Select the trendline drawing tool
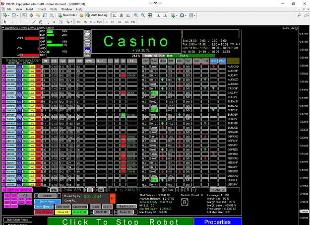Viewport: 310px width, 225px height. [x=34, y=22]
